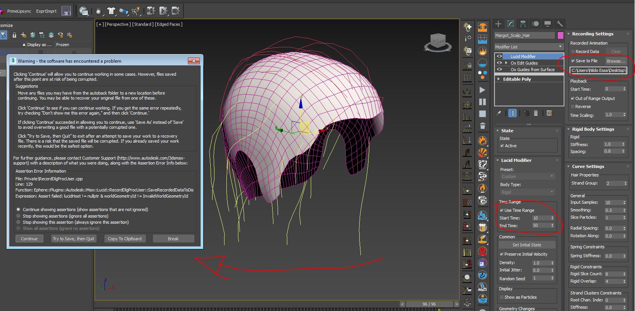Click the lock icon in scene explorer toolbar
635x311 pixels.
14,35
